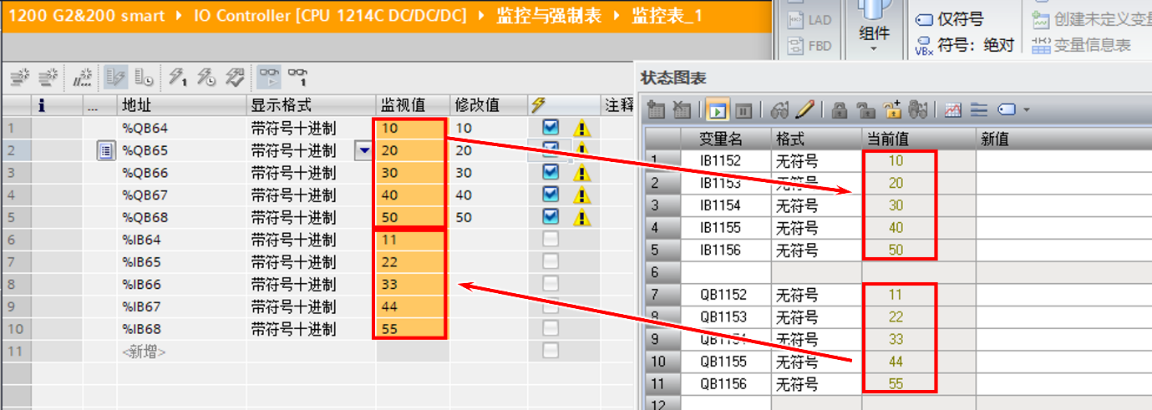
Task: Open display format dropdown in %QB65 row
Action: pos(364,150)
